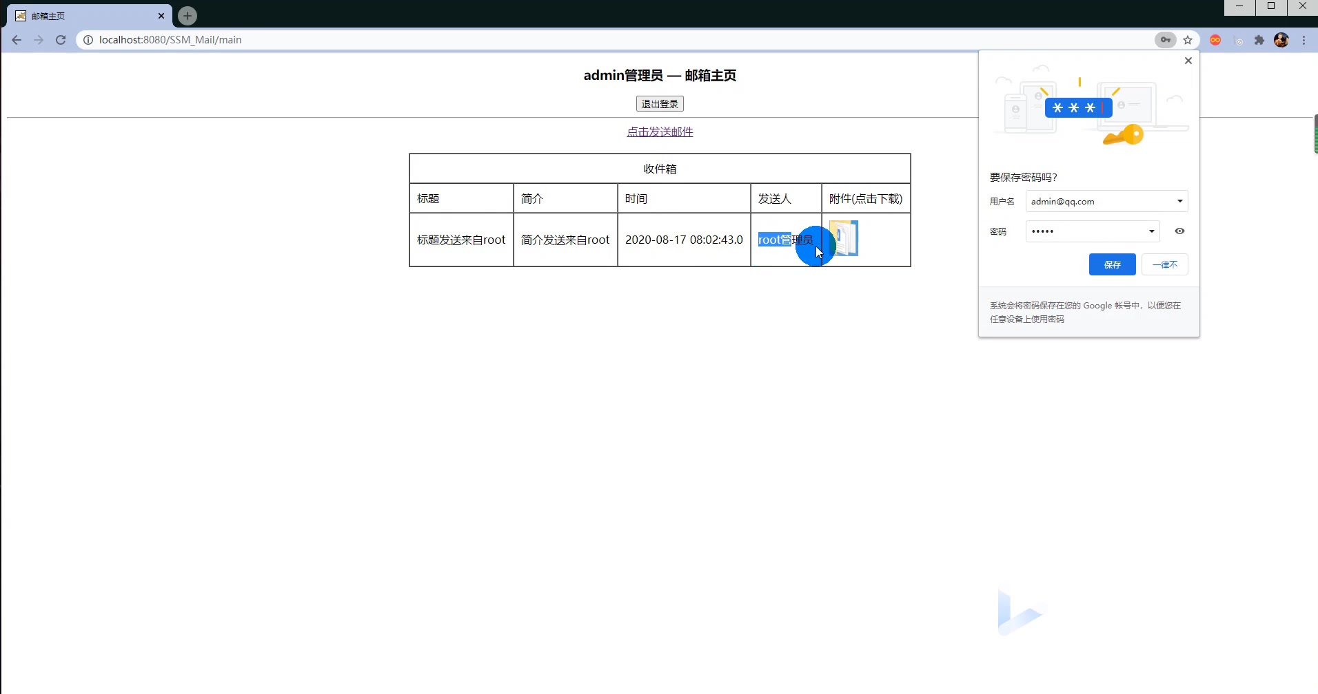Close the save password dialog
1318x694 pixels.
click(x=1188, y=60)
